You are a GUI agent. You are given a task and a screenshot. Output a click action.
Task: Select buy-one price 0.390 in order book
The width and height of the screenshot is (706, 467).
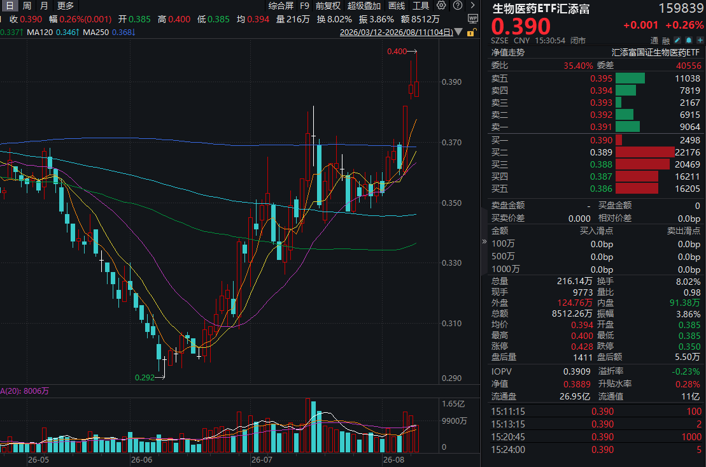click(601, 140)
